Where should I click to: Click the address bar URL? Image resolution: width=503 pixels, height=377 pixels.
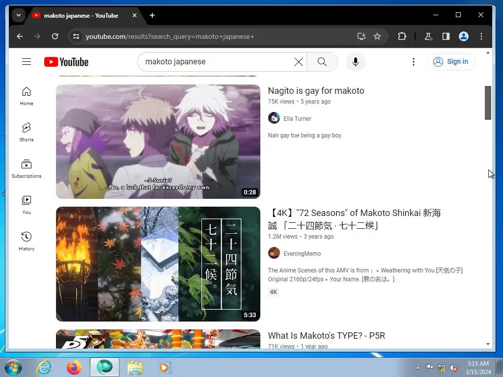169,36
